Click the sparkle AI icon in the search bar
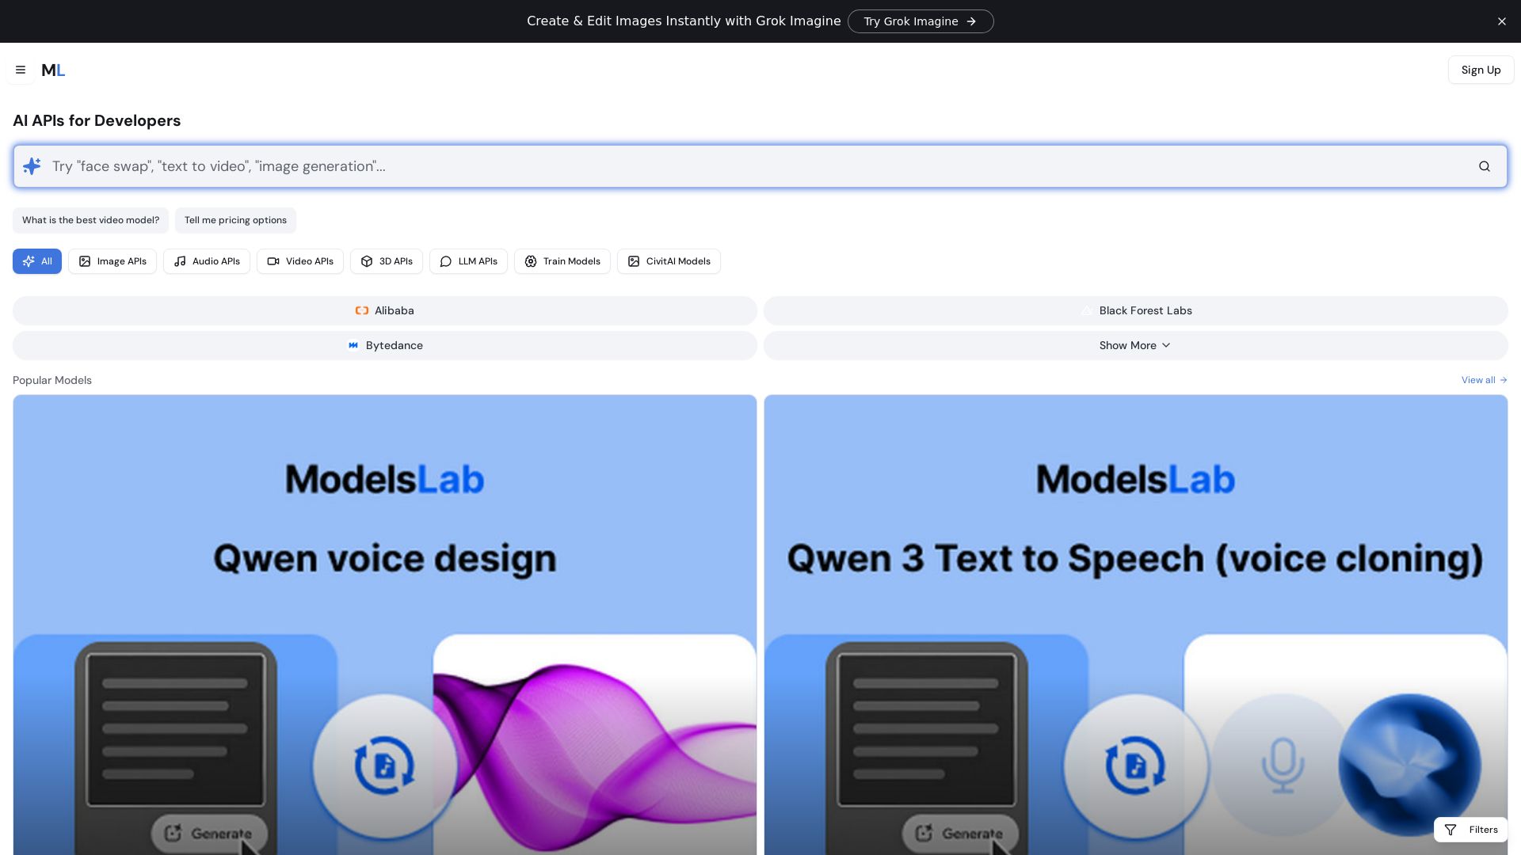1521x855 pixels. 32,166
